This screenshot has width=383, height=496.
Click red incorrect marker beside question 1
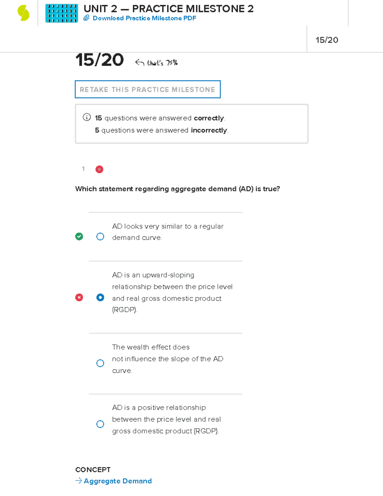pyautogui.click(x=99, y=169)
